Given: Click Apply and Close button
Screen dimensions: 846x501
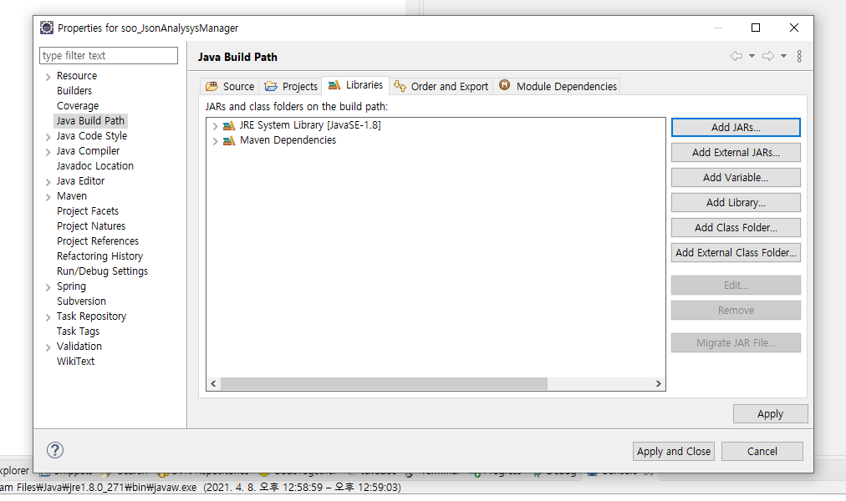Looking at the screenshot, I should [673, 452].
